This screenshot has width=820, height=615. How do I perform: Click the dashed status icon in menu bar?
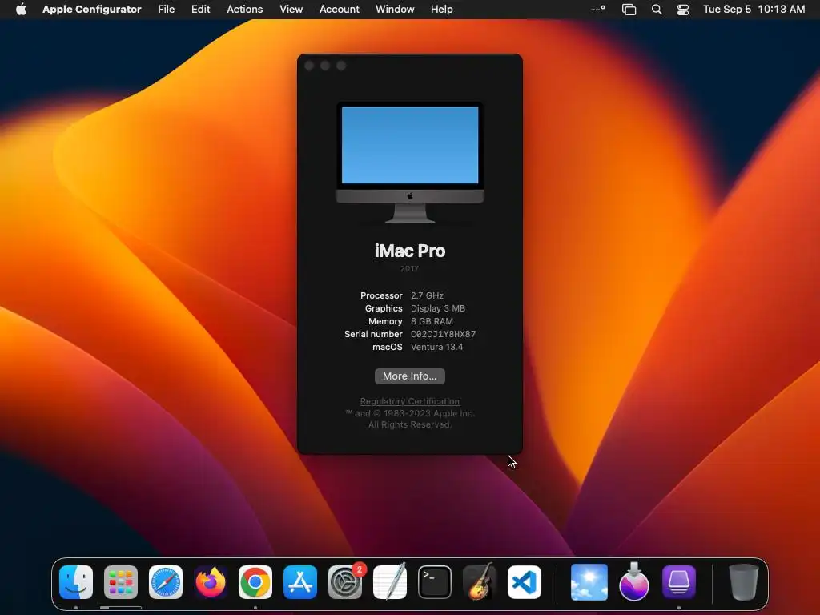(597, 9)
